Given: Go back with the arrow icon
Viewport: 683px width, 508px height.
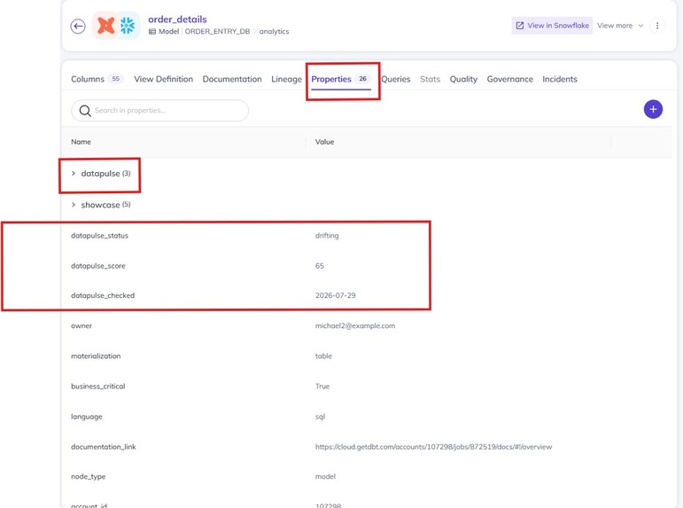Looking at the screenshot, I should (78, 27).
